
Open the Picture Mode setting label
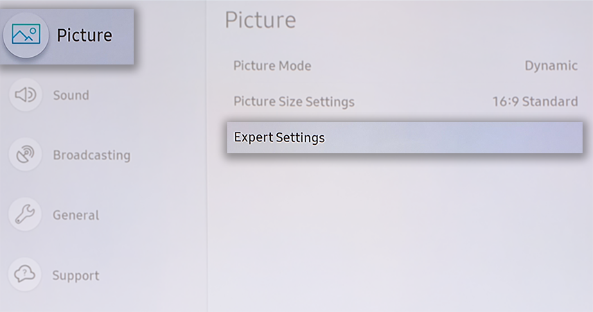272,66
